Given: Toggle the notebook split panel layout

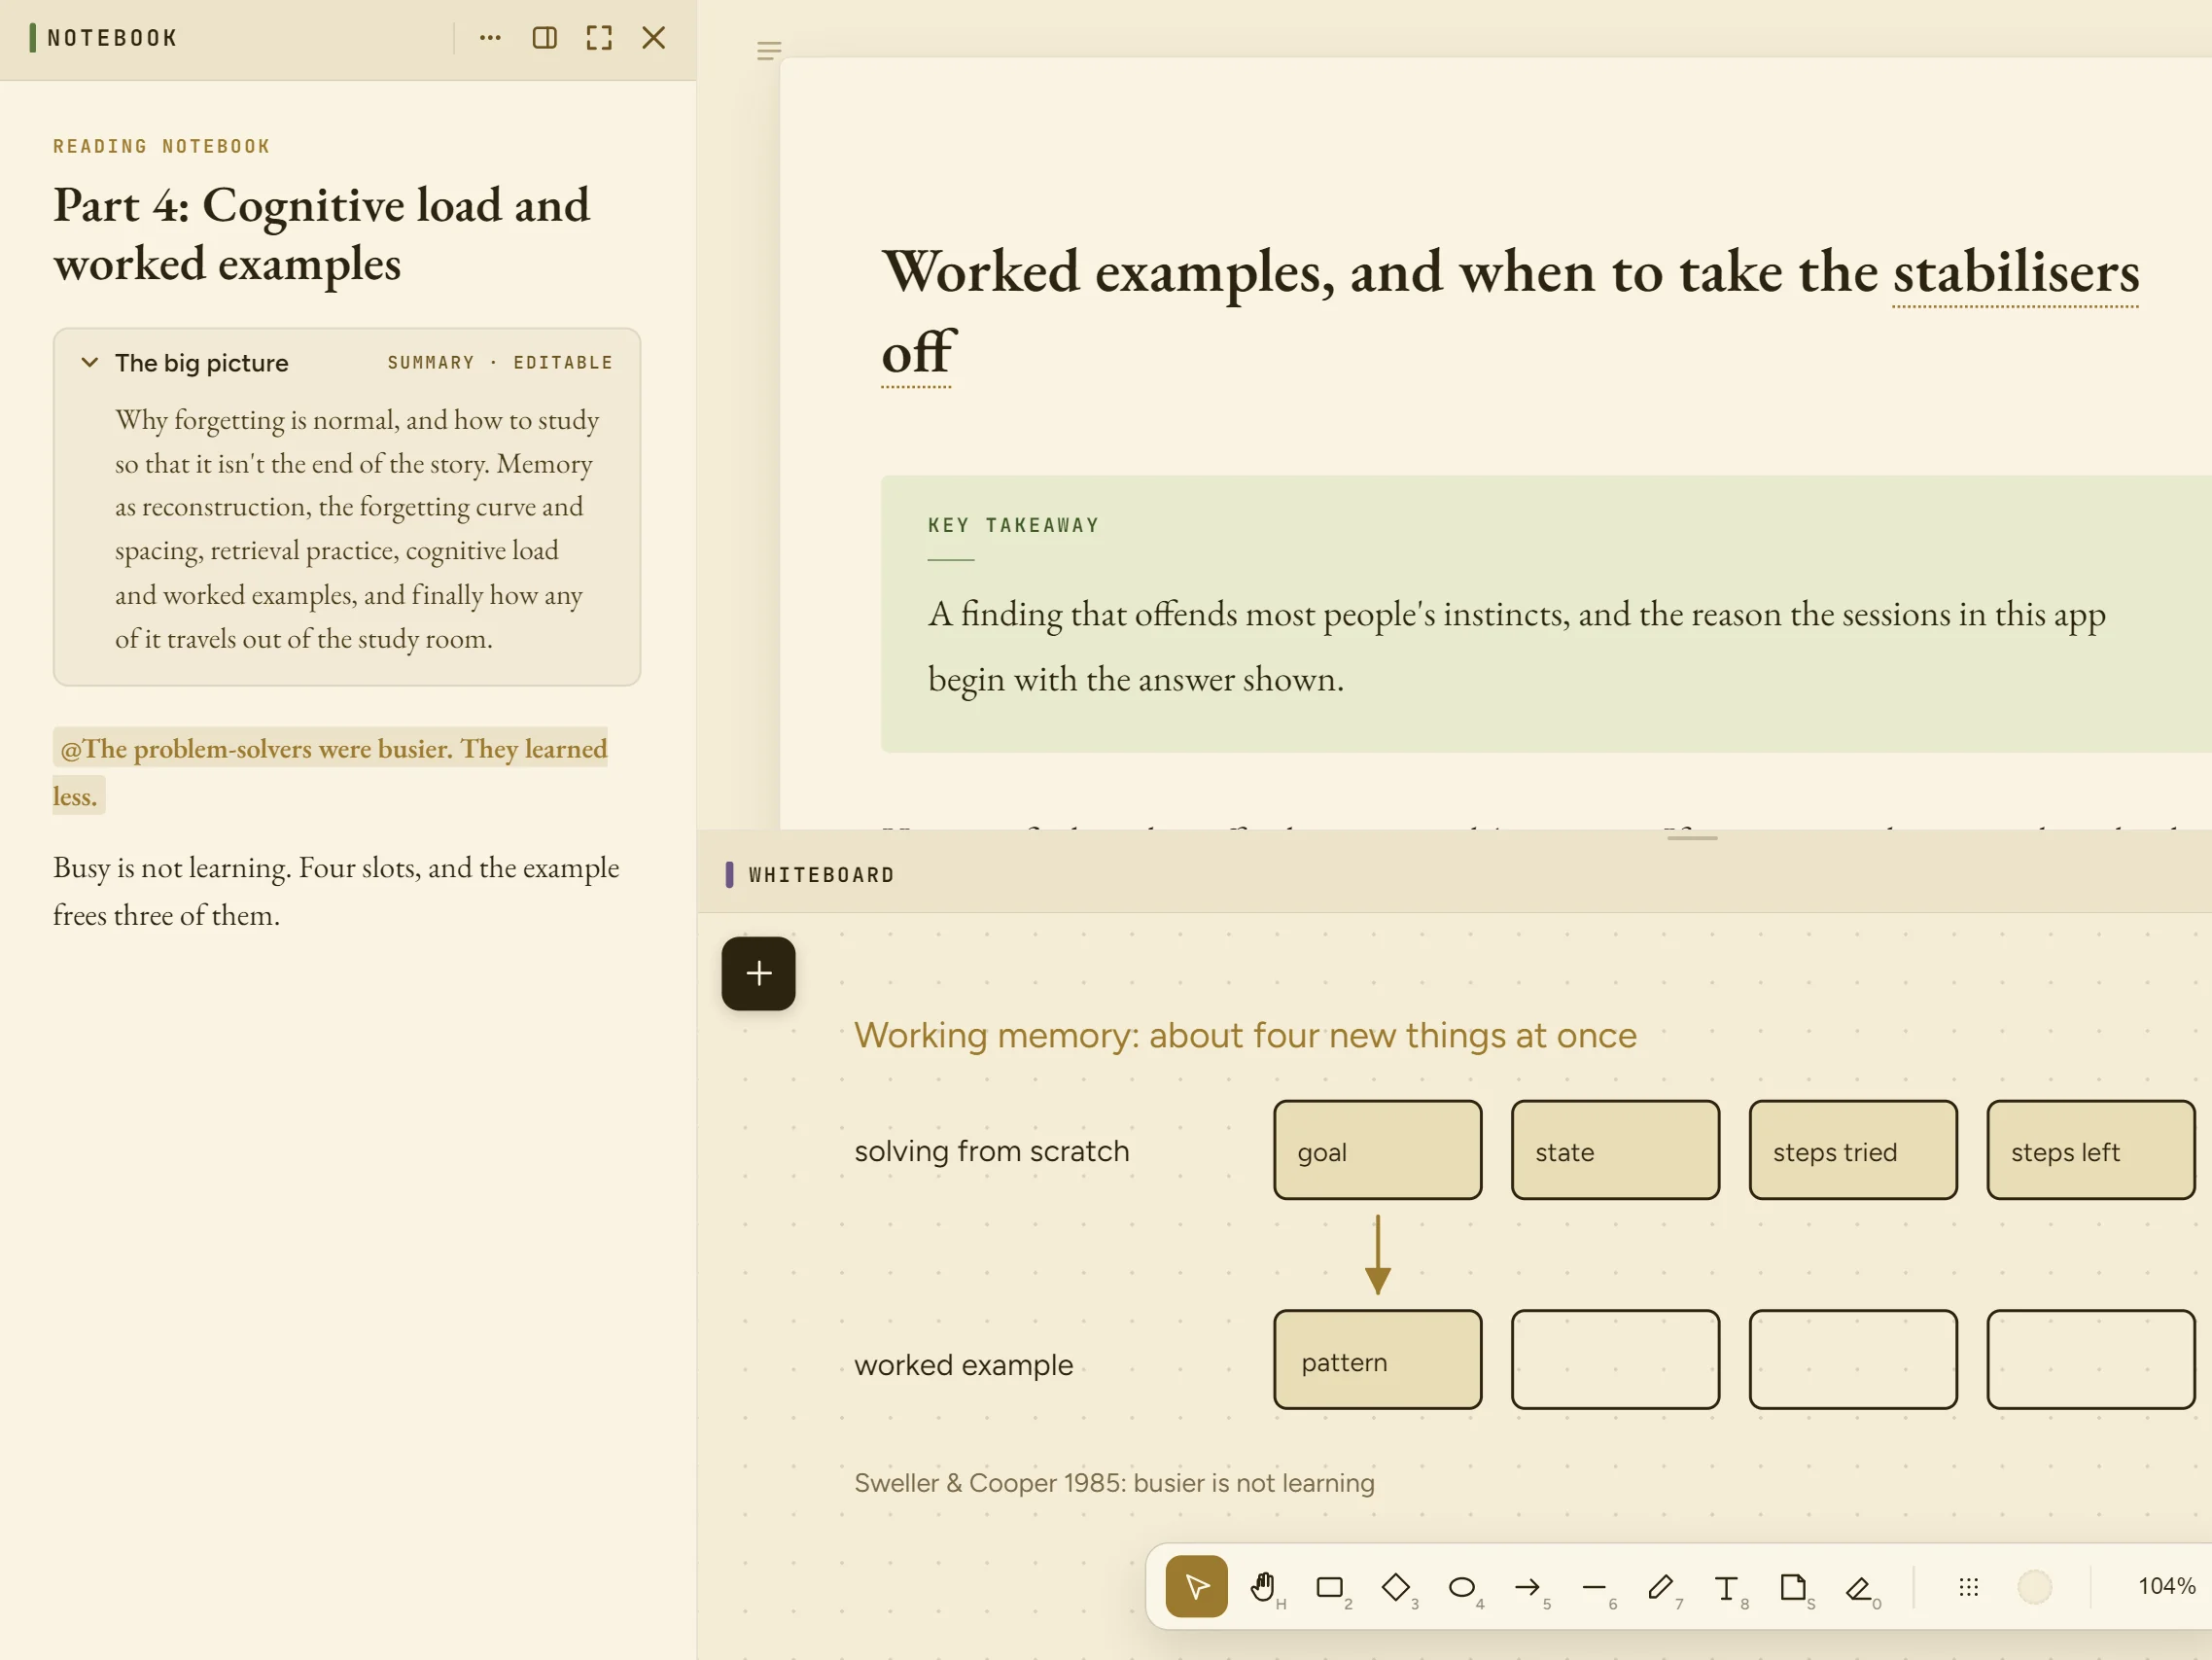Looking at the screenshot, I should click(x=545, y=38).
